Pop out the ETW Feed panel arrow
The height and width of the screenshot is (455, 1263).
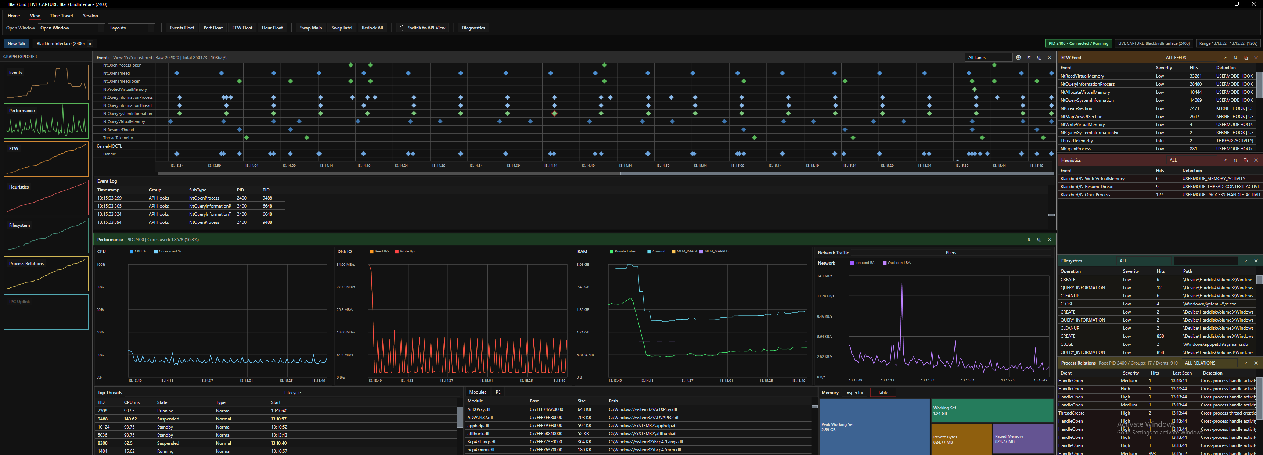(x=1225, y=58)
